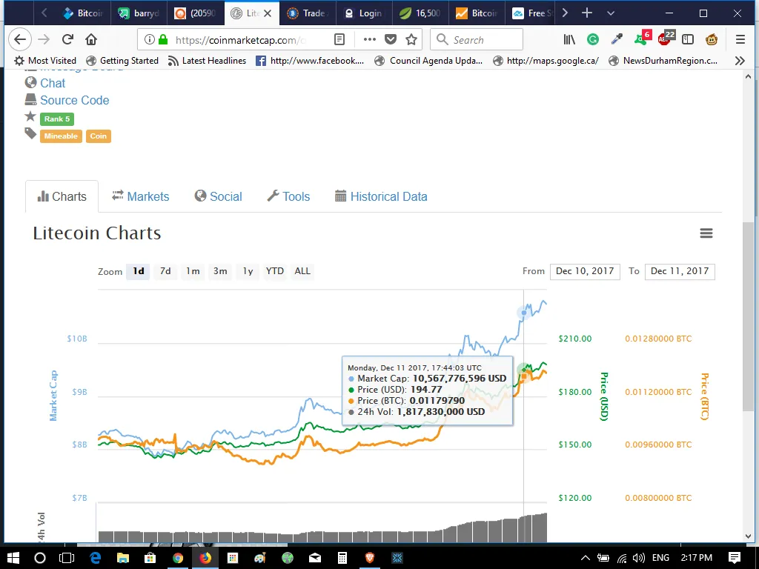Switch to the Social tab
759x569 pixels.
[219, 196]
